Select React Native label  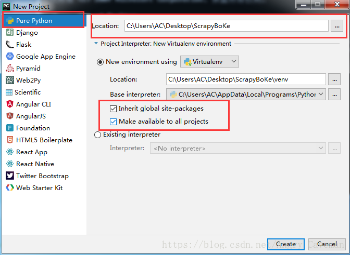pyautogui.click(x=35, y=164)
